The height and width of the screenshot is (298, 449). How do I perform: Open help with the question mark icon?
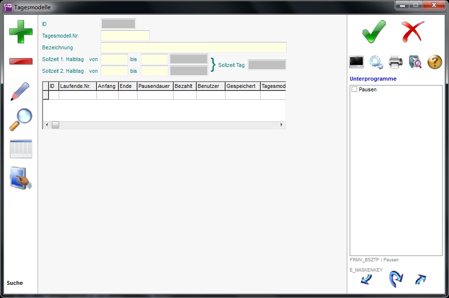tap(435, 62)
